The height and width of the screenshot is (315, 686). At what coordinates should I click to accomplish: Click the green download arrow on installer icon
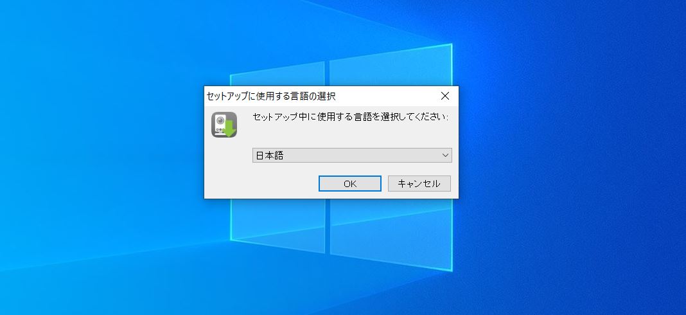pos(230,129)
